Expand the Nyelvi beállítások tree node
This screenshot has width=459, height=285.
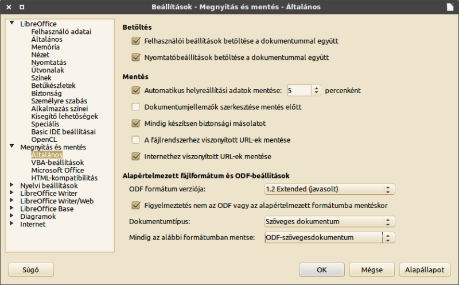(x=11, y=184)
